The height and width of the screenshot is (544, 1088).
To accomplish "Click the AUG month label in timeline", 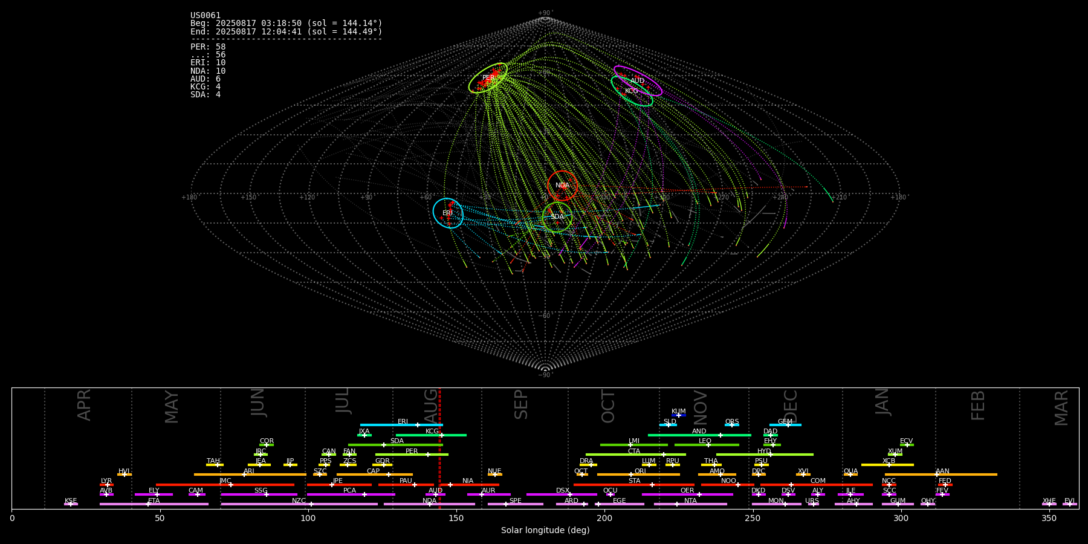I will coord(431,406).
